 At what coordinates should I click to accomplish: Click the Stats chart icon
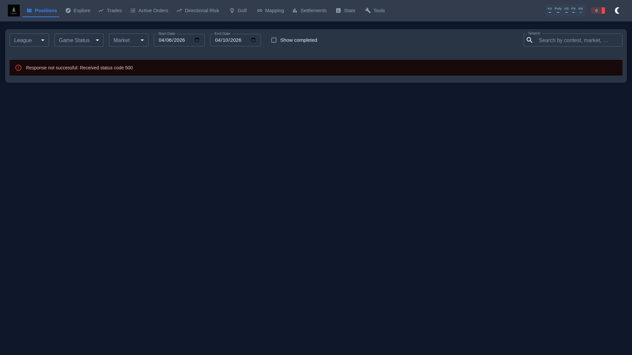[x=338, y=11]
